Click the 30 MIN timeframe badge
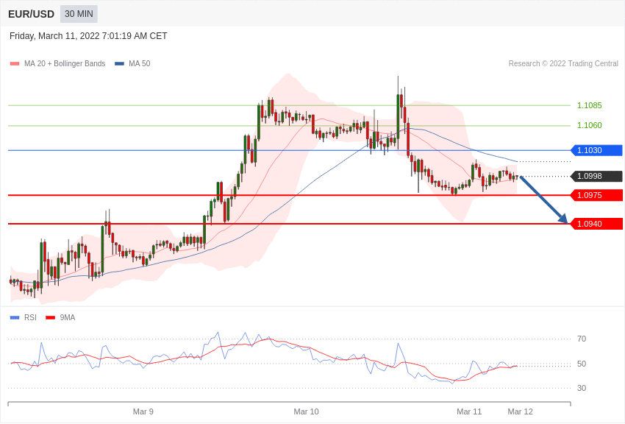Viewport: 625px width, 424px height. 79,14
